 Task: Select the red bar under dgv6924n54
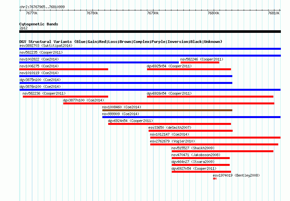(x=169, y=124)
